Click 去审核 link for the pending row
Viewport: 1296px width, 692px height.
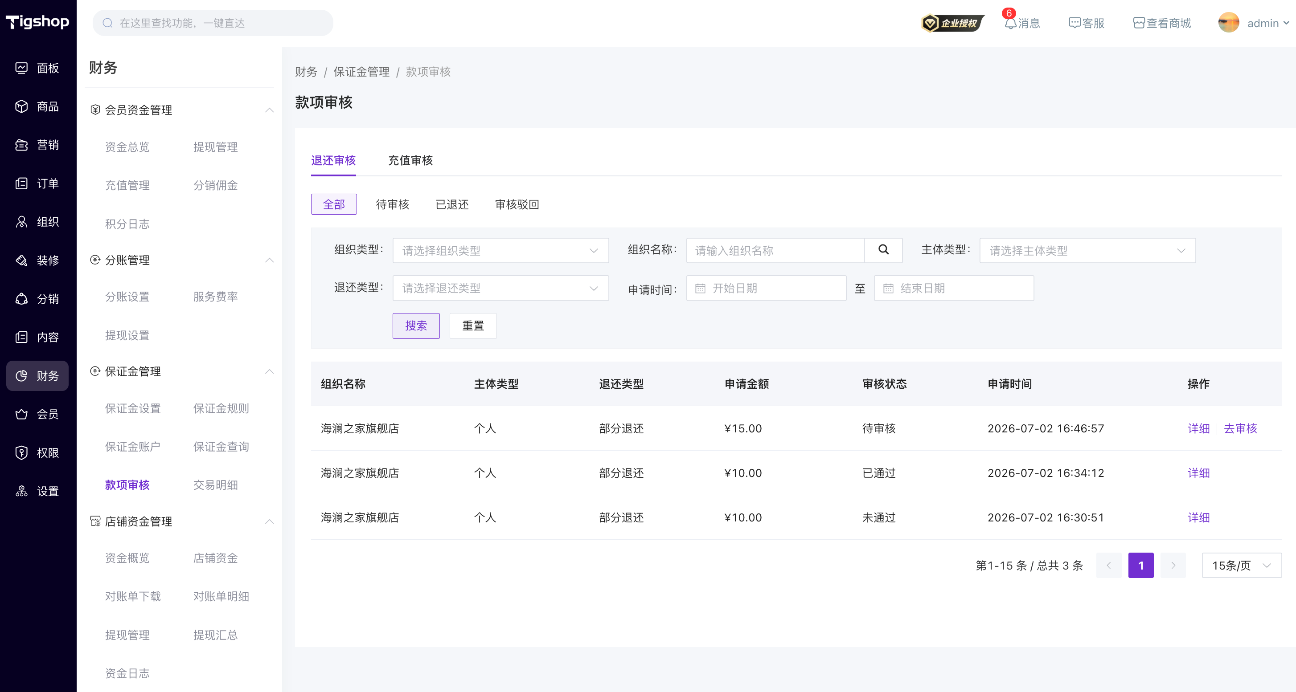[x=1240, y=428]
